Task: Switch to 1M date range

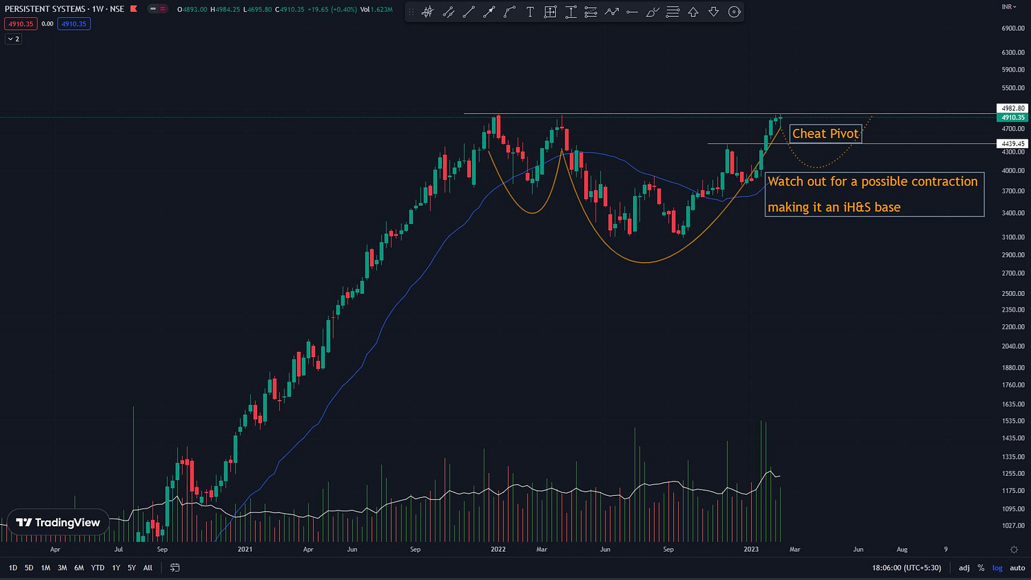Action: click(45, 567)
